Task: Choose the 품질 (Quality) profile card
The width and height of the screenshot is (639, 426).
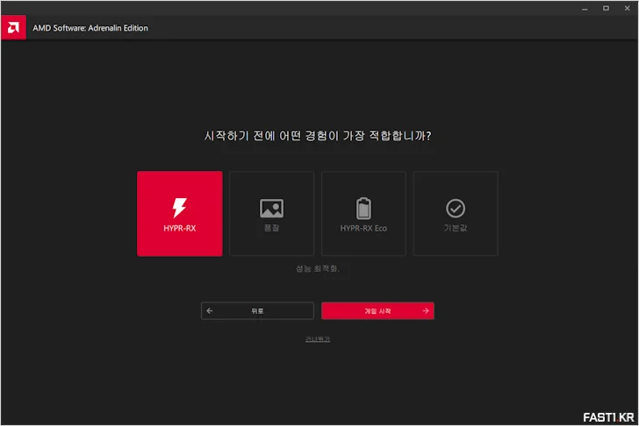Action: [272, 214]
